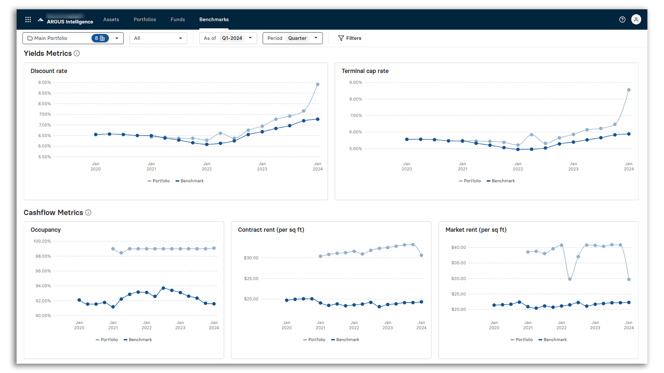
Task: Expand the Main Portfolio dropdown
Action: 117,38
